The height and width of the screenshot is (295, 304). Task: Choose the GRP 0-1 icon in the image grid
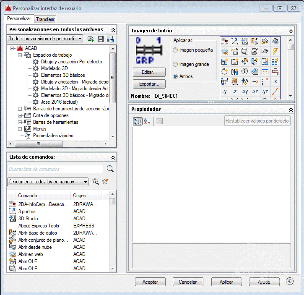coord(225,81)
